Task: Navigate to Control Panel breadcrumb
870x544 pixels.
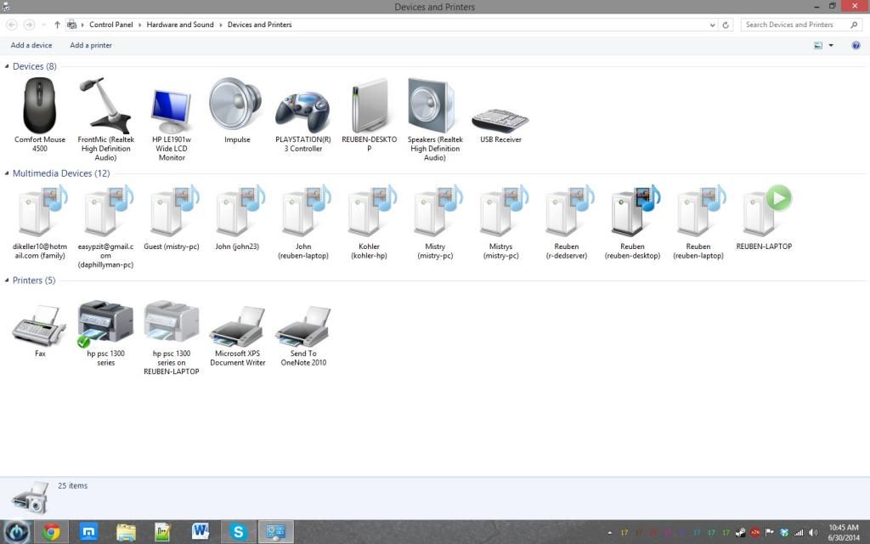Action: [111, 25]
